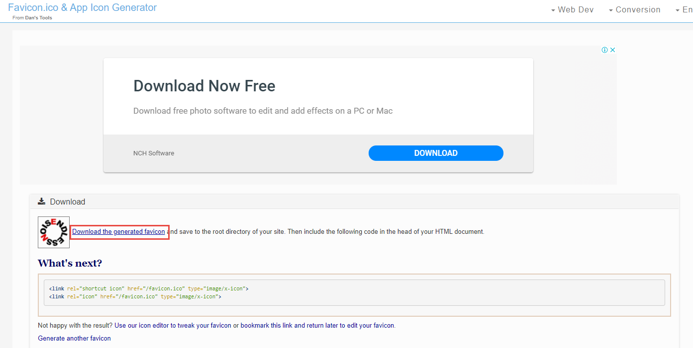Click 'Generate another favicon' link
693x348 pixels.
(74, 339)
